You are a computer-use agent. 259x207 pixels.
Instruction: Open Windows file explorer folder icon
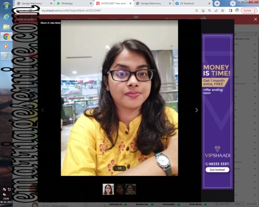6,27
